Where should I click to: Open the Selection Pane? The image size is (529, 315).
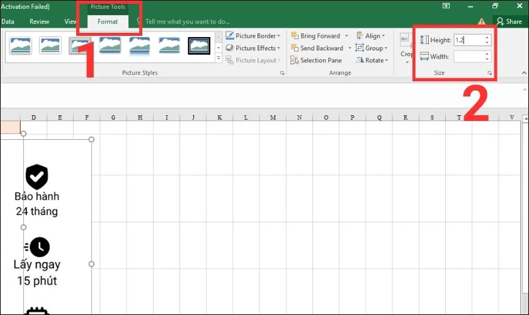click(x=316, y=60)
